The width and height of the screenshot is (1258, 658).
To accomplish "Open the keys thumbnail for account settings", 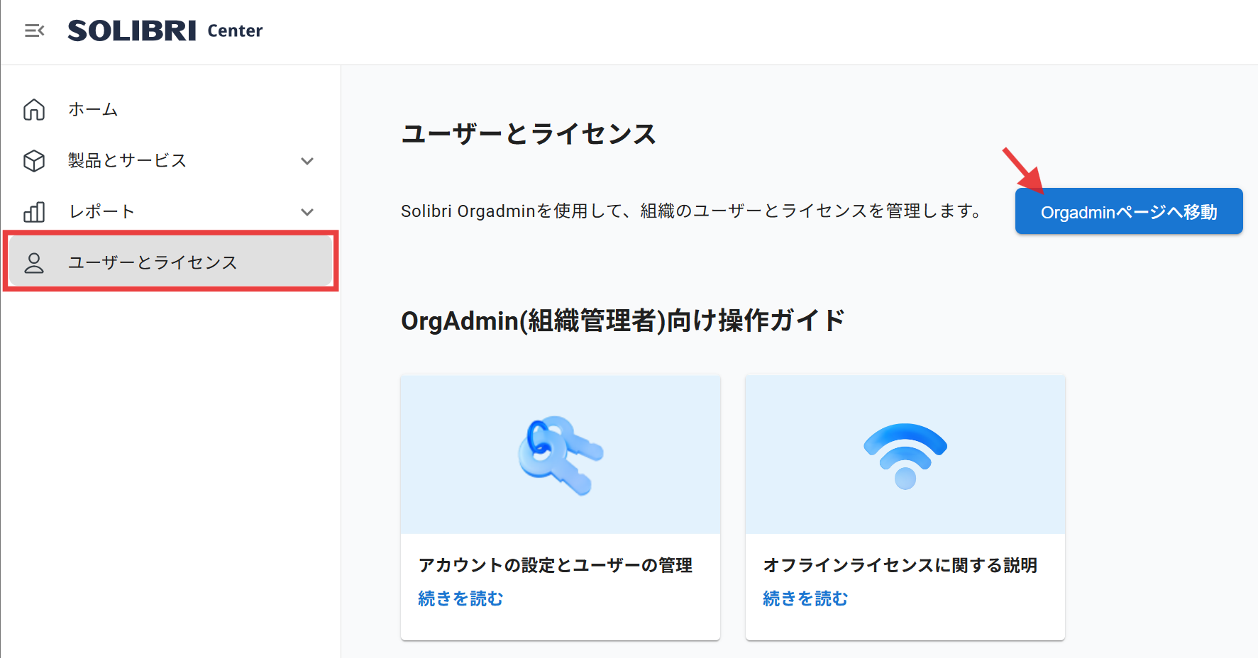I will pos(561,455).
